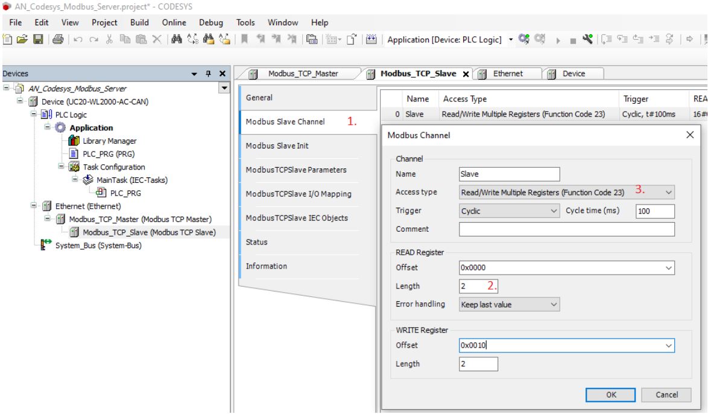Collapse the Ethernet (Ethernet) tree node

click(33, 206)
